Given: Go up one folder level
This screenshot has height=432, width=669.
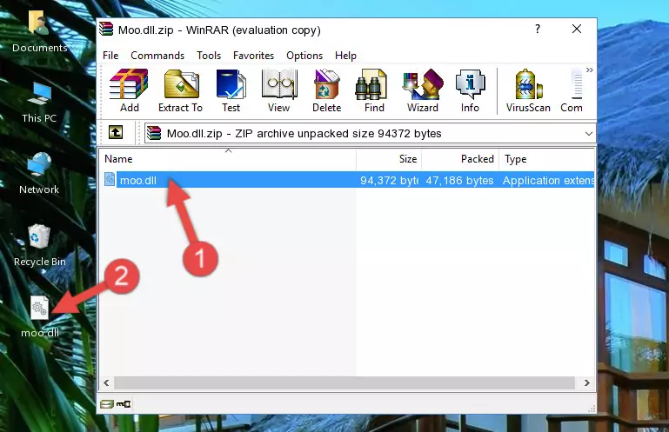Looking at the screenshot, I should [x=116, y=132].
